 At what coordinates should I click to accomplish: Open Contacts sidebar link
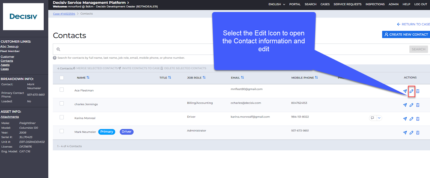pyautogui.click(x=7, y=61)
